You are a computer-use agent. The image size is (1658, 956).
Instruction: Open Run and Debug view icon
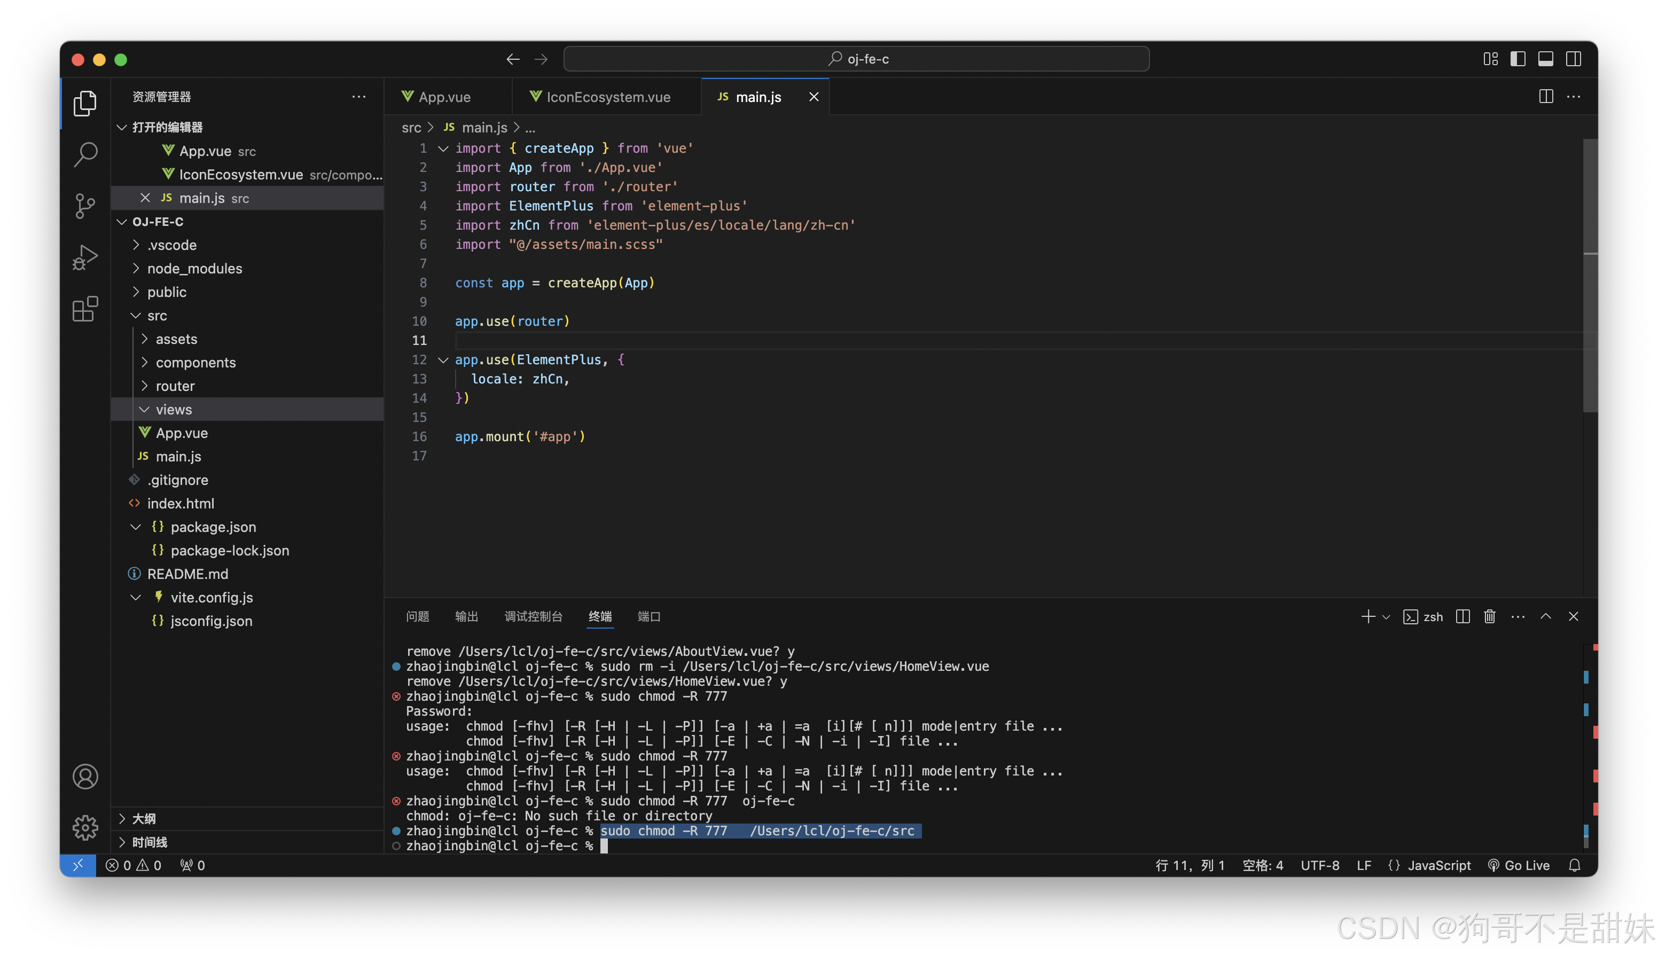click(85, 257)
